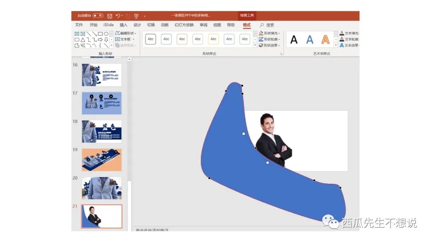Select the elbow arrow connector shape
Screen dimensions: 431x242
[x=95, y=39]
